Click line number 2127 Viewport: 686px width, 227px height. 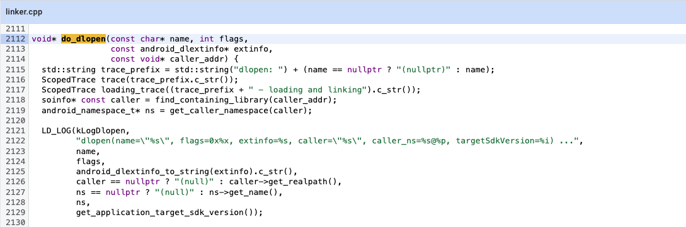[x=15, y=192]
